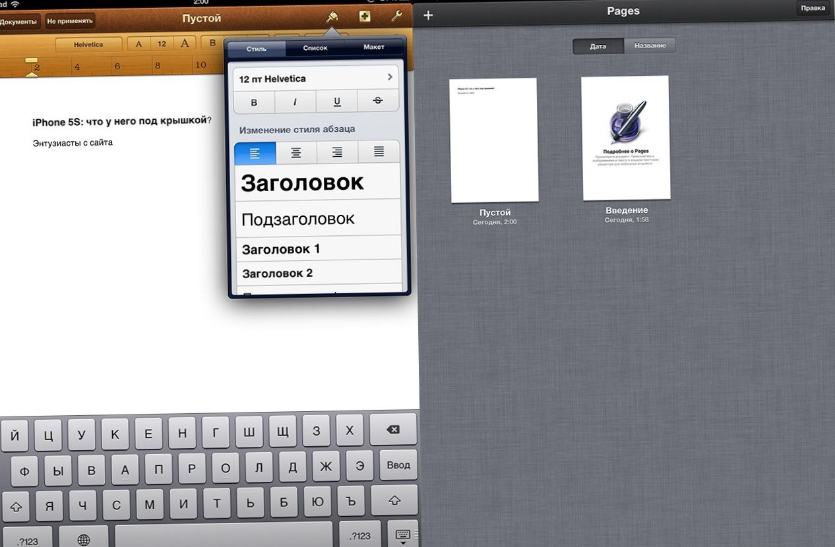Go back with the Документы button
This screenshot has height=547, width=835.
18,22
